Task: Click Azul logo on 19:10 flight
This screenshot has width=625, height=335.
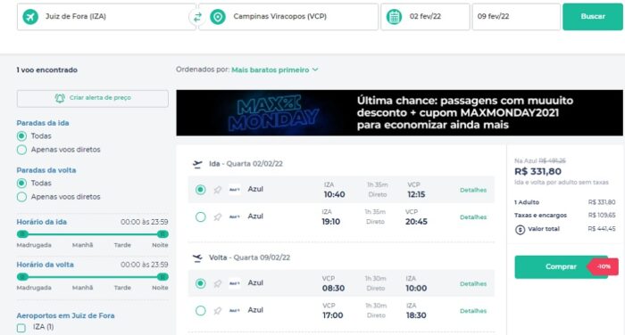Action: coord(234,217)
